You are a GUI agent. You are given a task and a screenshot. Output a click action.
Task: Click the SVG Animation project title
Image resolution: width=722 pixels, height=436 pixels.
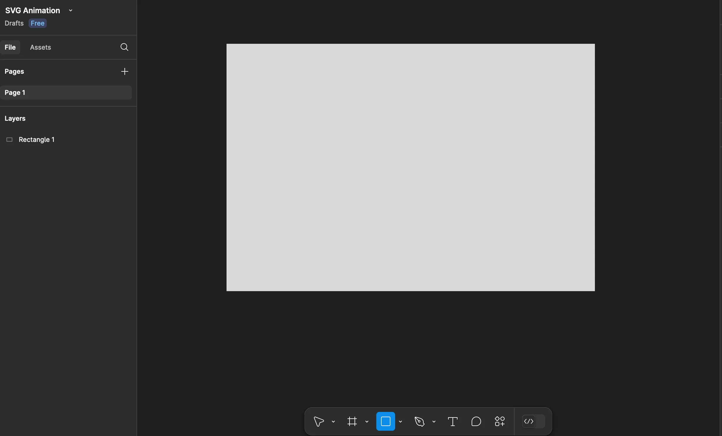tap(32, 10)
